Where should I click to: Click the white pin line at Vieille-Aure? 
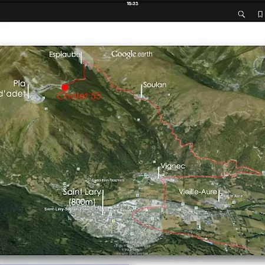pyautogui.click(x=218, y=196)
